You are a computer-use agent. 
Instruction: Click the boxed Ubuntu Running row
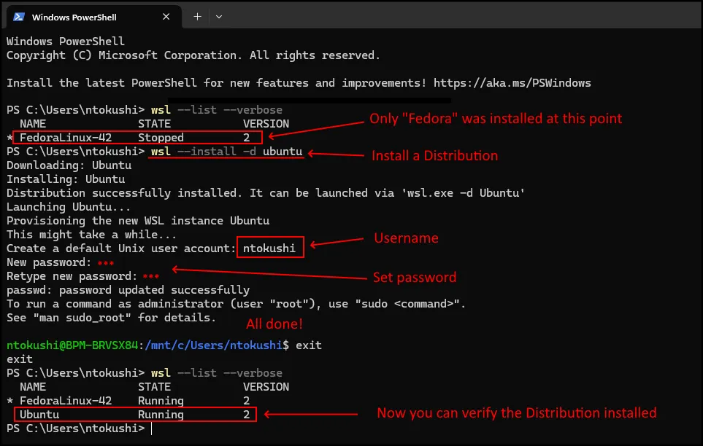click(135, 415)
